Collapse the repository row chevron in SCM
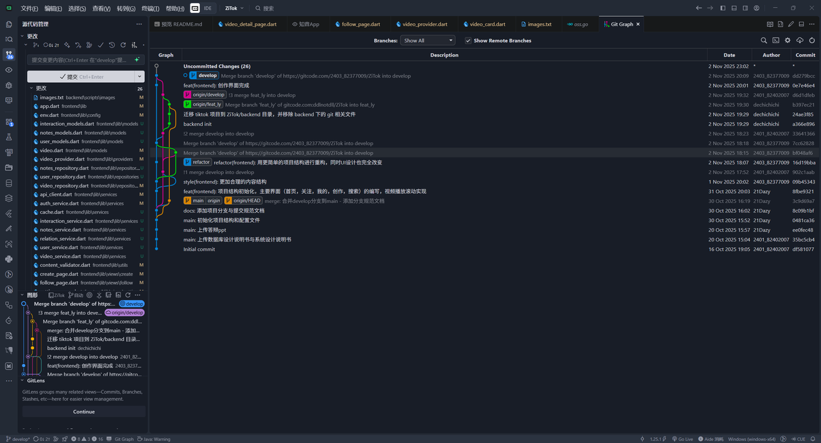The width and height of the screenshot is (821, 443). (x=26, y=45)
